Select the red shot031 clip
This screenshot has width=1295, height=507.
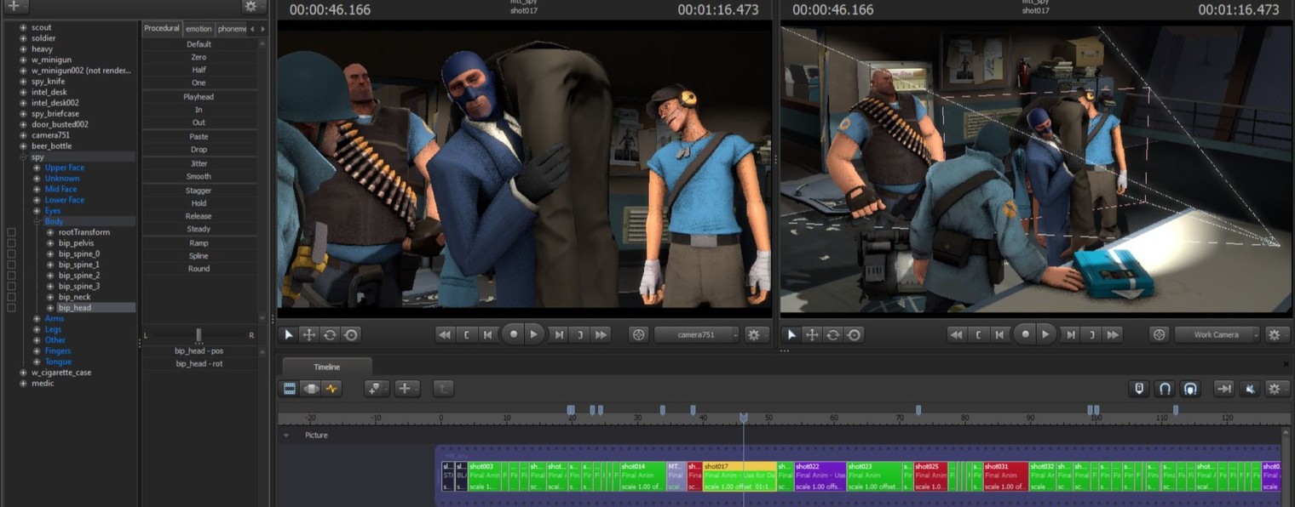[x=1005, y=476]
